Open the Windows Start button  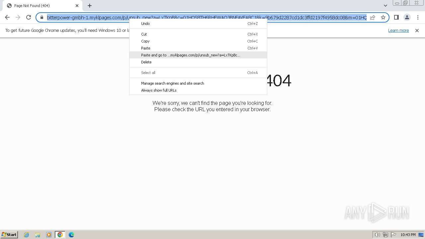[x=9, y=235]
